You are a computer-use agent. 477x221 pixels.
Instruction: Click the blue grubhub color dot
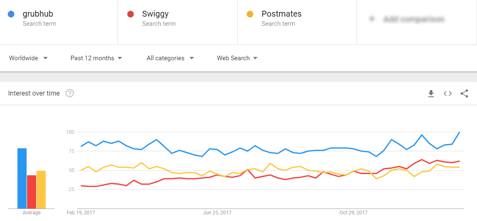tap(11, 14)
